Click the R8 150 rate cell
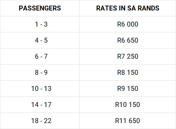This screenshot has height=129, width=176. [128, 72]
